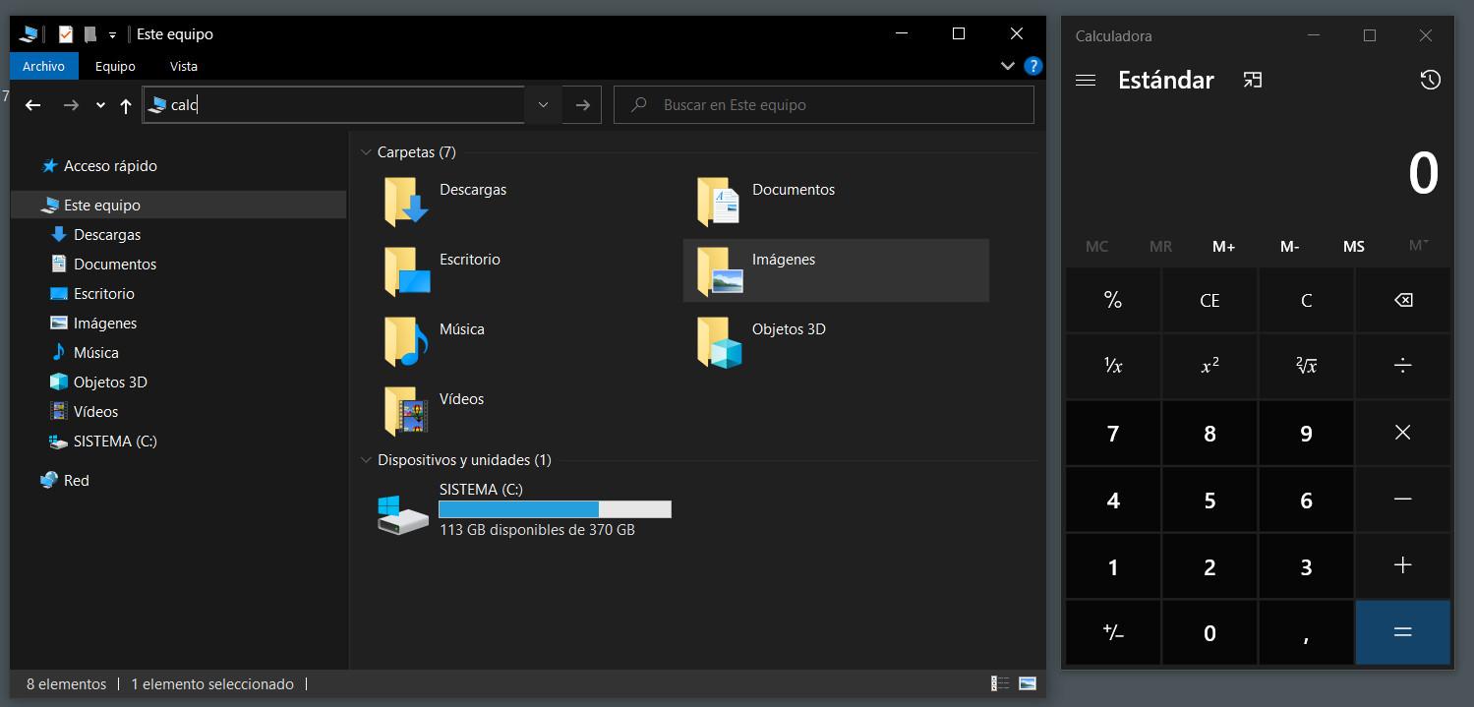Open Vídeos in navigation pane
The height and width of the screenshot is (707, 1474).
coord(95,412)
